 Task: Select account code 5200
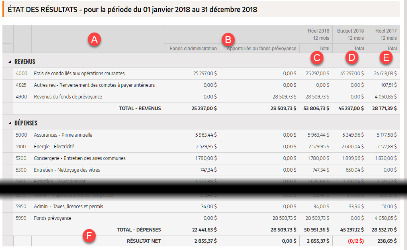21,158
